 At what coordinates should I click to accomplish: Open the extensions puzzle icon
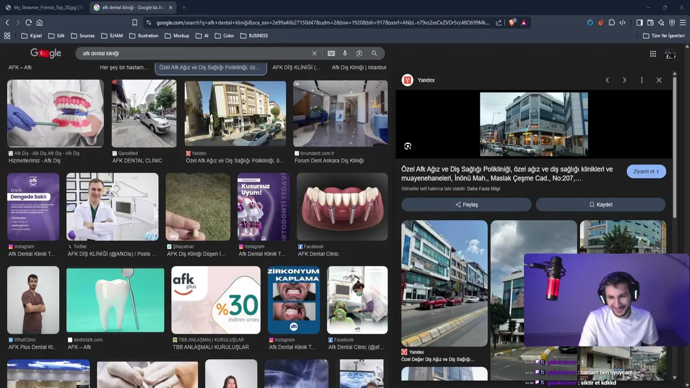coord(612,23)
